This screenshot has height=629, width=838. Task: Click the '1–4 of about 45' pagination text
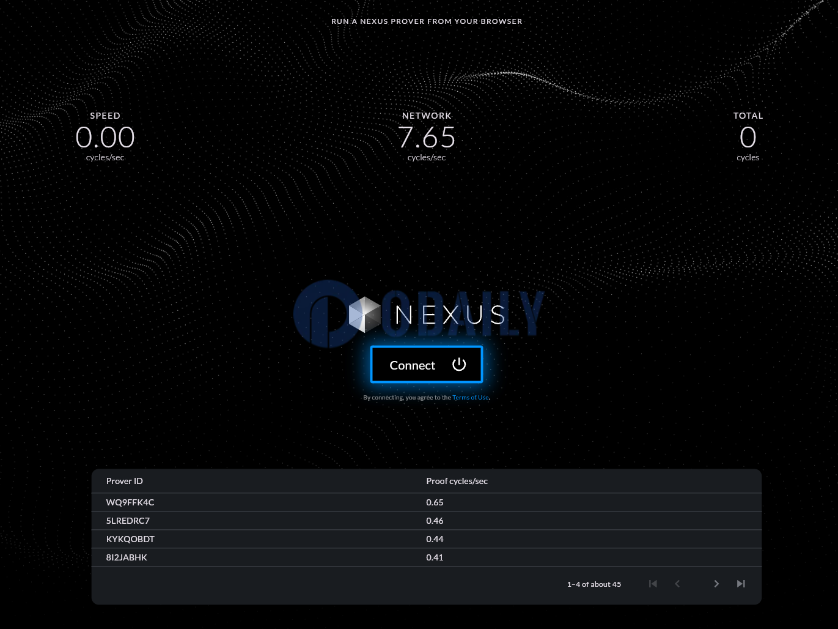(x=594, y=584)
